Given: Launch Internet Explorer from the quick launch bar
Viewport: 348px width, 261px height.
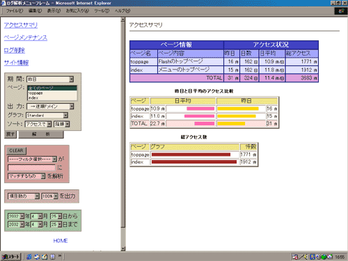Looking at the screenshot, I should 29,257.
